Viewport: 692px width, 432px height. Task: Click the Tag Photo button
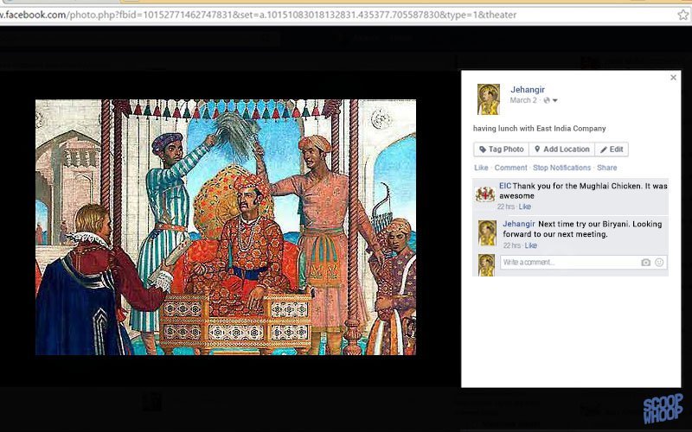(x=502, y=149)
